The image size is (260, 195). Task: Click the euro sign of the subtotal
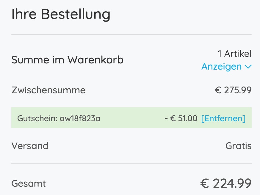(x=218, y=90)
